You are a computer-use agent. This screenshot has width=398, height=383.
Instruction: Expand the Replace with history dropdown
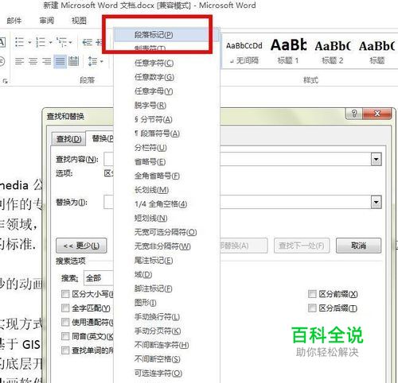[x=376, y=203]
